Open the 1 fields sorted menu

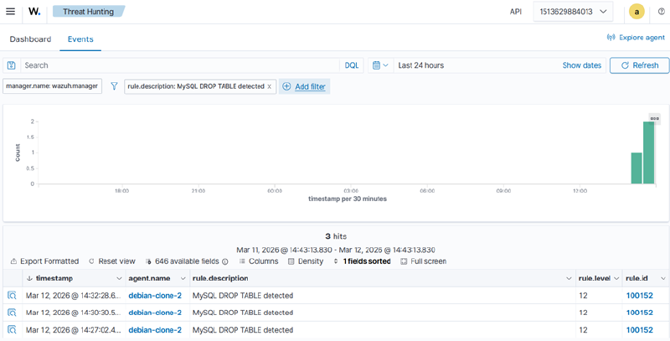click(362, 261)
